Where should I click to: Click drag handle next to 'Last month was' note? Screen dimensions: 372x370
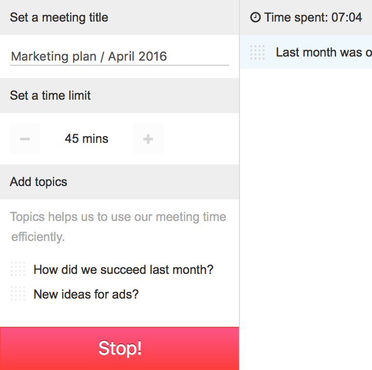click(x=257, y=52)
